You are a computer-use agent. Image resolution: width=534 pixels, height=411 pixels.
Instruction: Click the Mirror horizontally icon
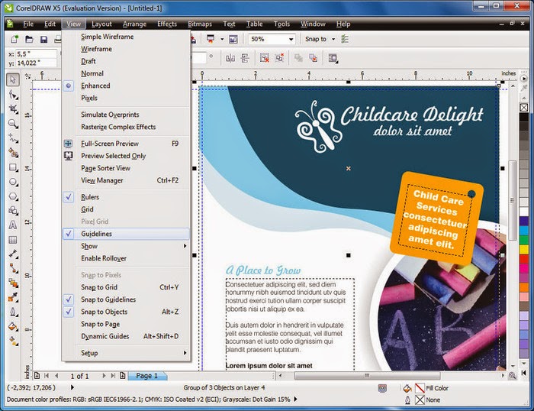(x=230, y=58)
